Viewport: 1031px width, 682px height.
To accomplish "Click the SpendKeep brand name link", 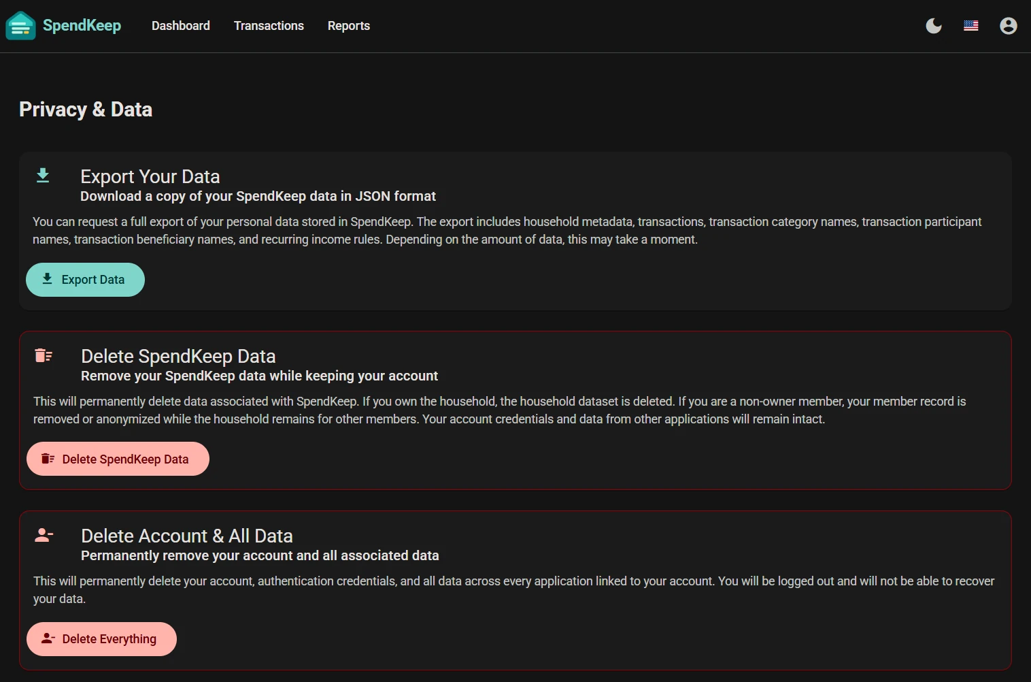I will coord(82,26).
